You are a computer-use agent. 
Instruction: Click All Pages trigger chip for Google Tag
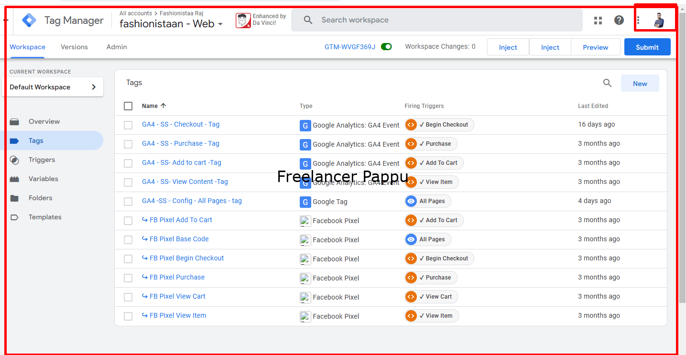pos(428,202)
